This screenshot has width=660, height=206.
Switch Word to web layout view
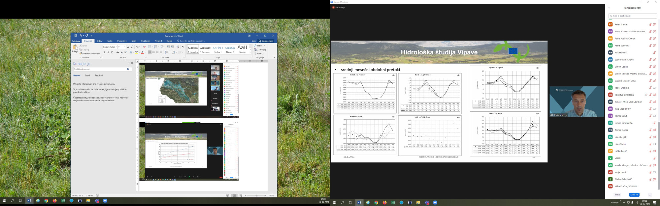point(241,195)
